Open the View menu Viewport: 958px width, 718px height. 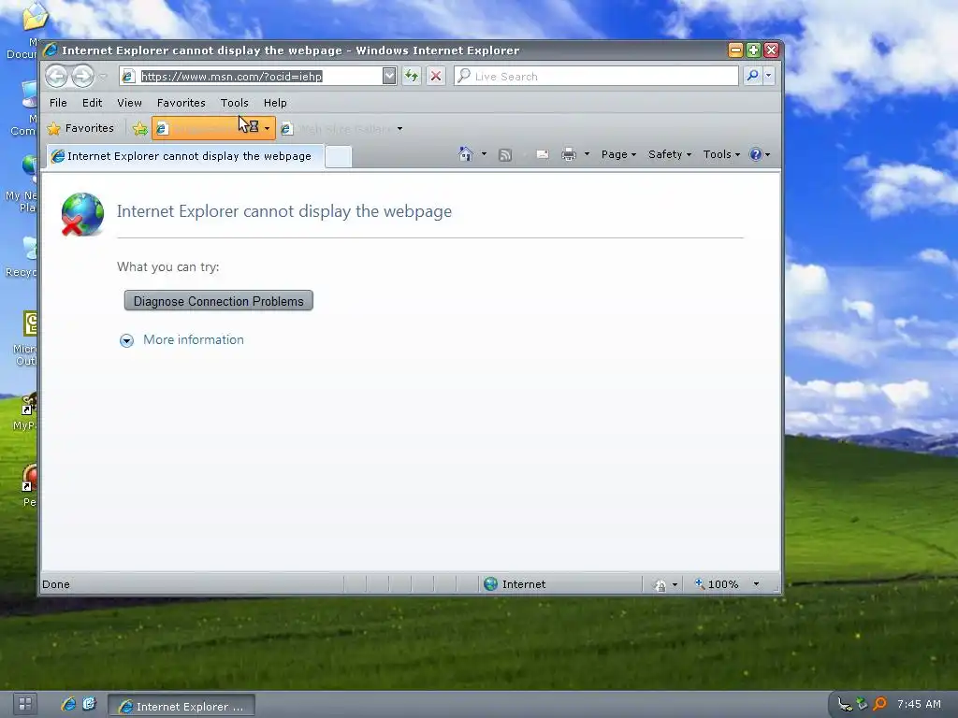[129, 103]
